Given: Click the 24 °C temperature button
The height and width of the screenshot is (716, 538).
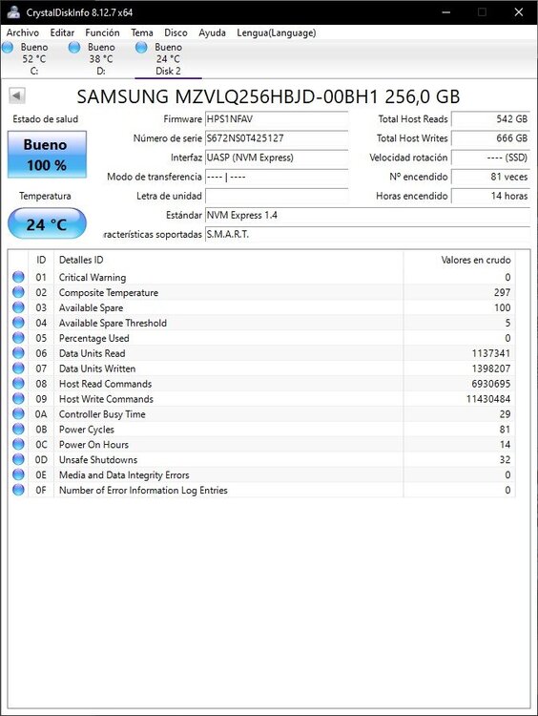Looking at the screenshot, I should coord(47,223).
